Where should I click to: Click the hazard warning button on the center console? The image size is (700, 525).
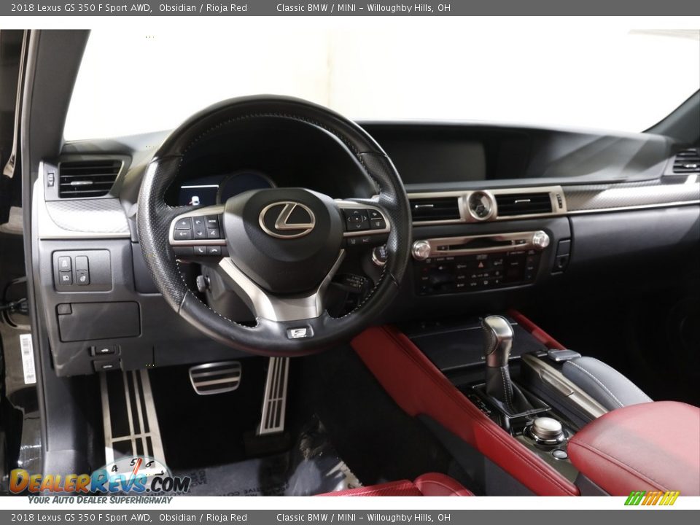(x=481, y=264)
